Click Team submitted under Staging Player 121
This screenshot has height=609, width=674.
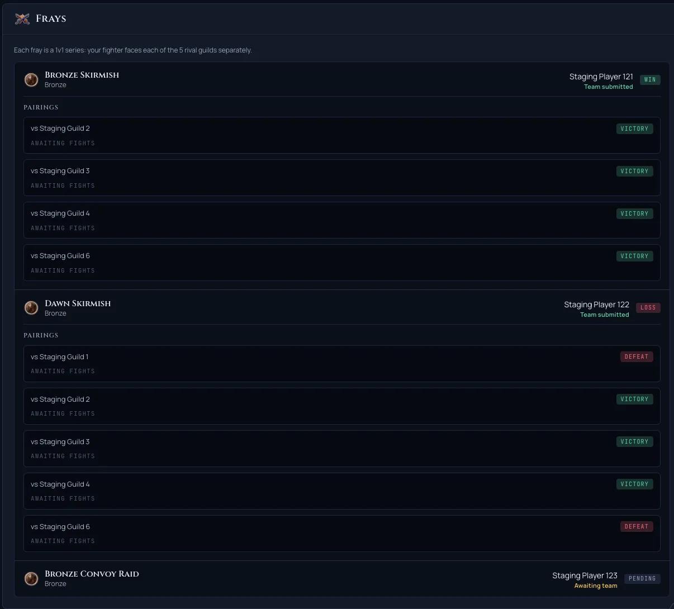click(x=609, y=87)
